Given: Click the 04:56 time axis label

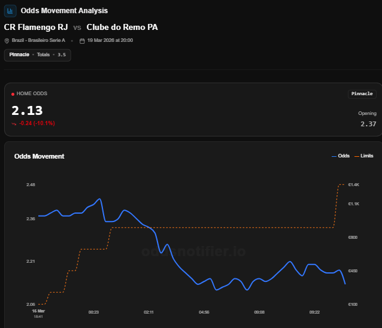Looking at the screenshot, I should click(x=204, y=312).
